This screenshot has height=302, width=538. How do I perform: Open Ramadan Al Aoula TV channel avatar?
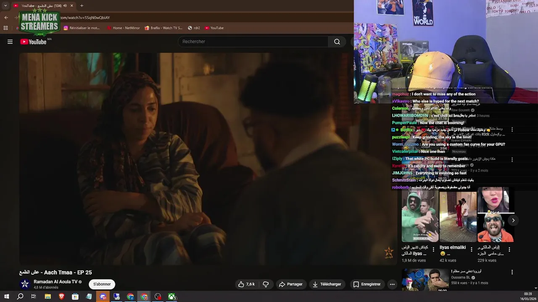coord(25,284)
